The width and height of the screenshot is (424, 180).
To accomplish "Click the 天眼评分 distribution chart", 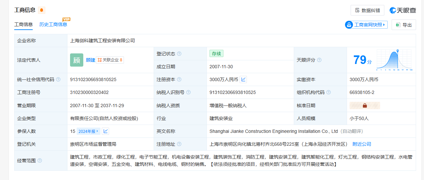I will (x=394, y=60).
